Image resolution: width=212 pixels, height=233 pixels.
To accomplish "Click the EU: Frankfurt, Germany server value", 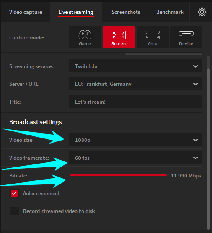I will coord(103,84).
